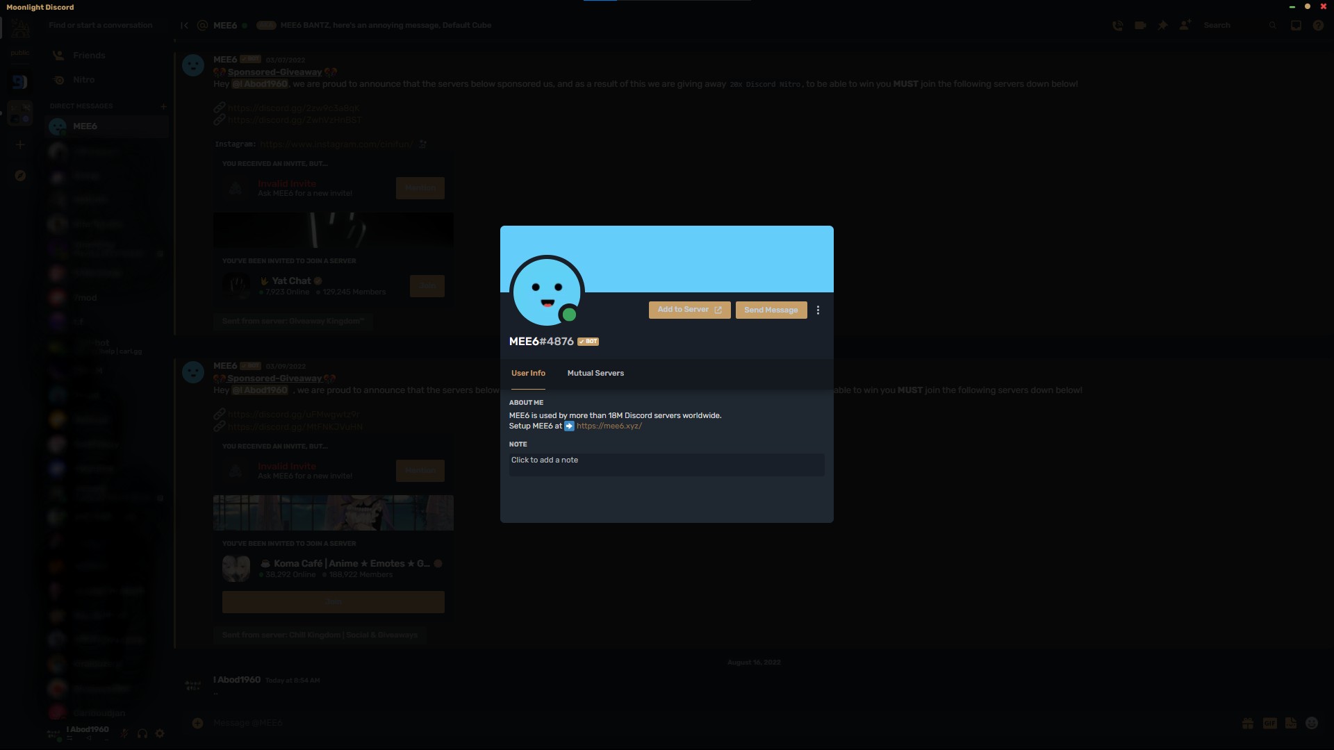Image resolution: width=1334 pixels, height=750 pixels.
Task: Select the User Info tab
Action: tap(528, 374)
